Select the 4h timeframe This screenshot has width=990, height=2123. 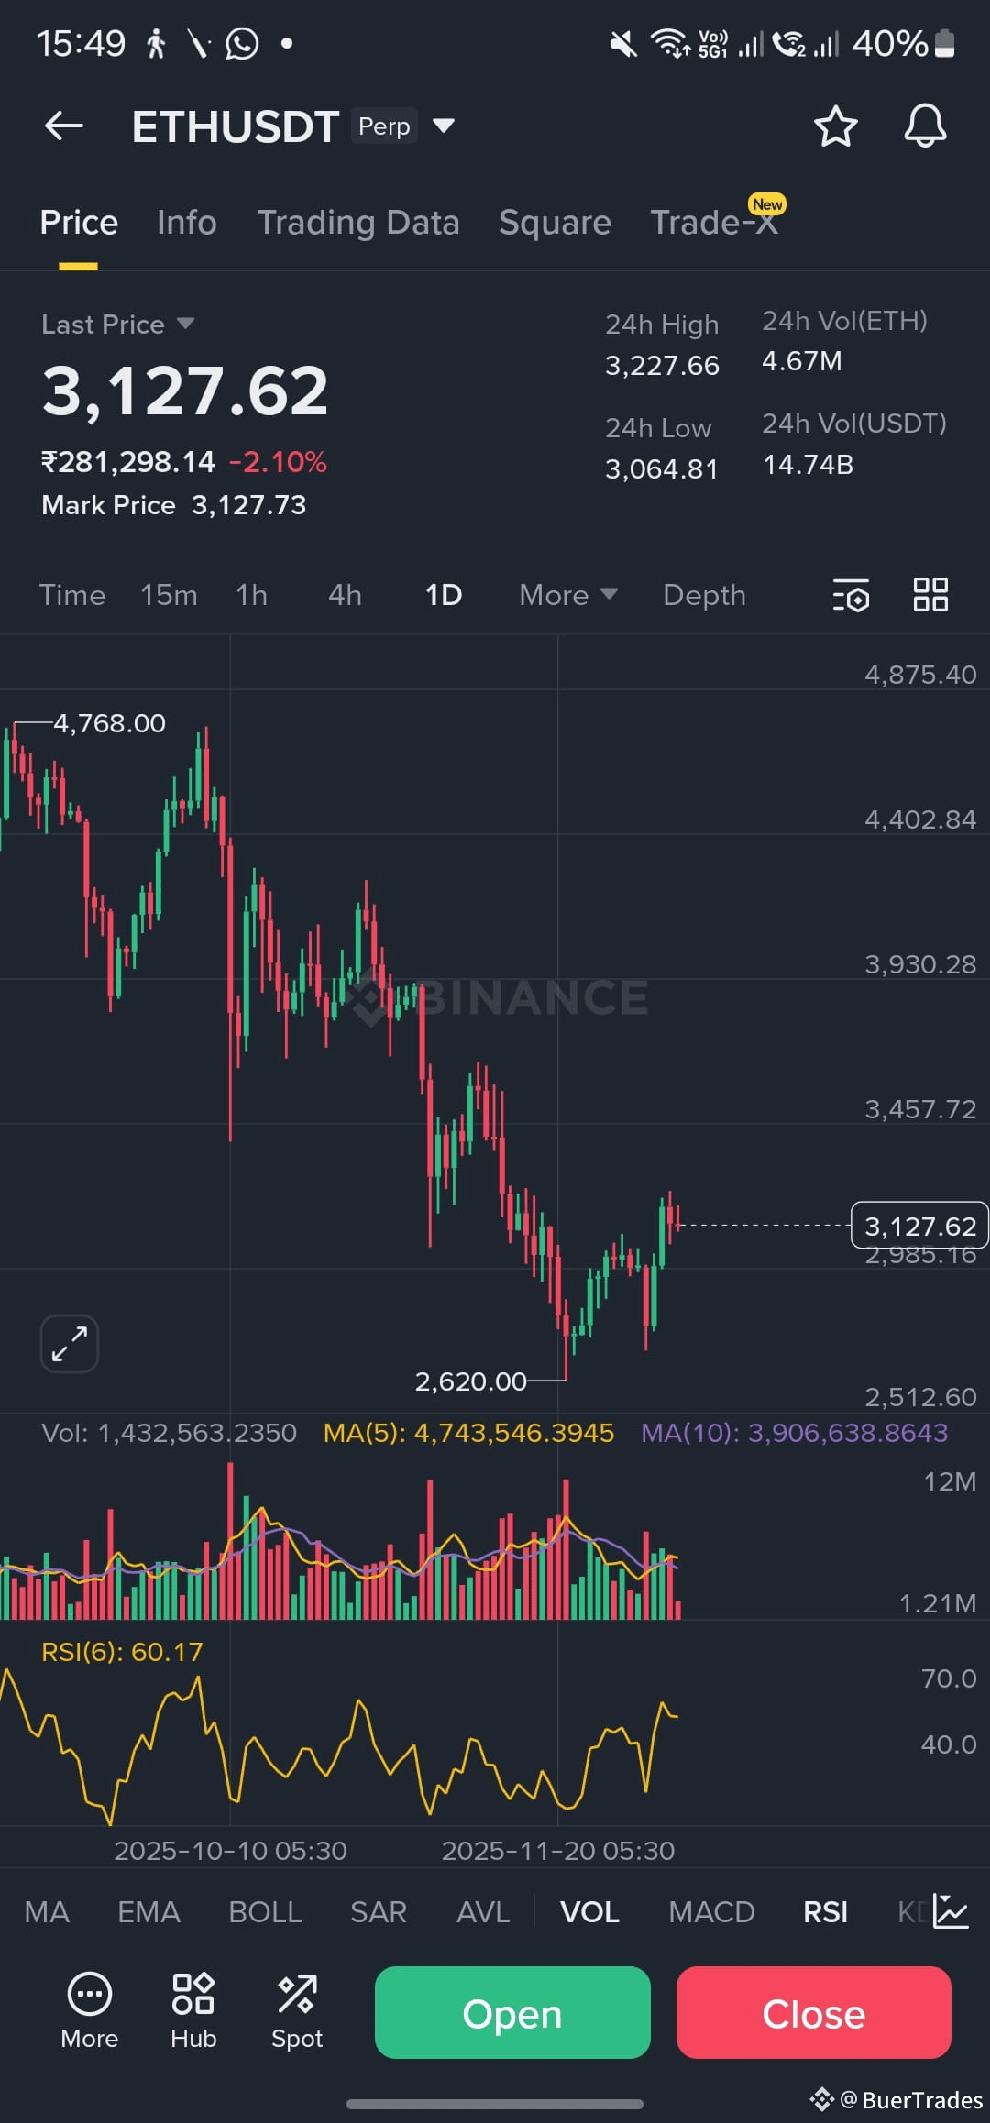[x=346, y=595]
